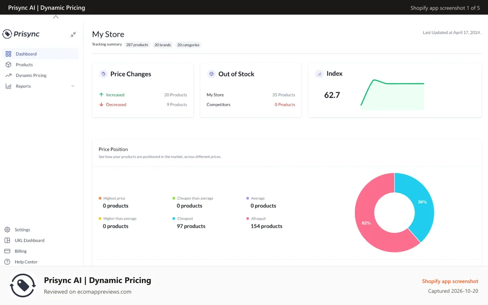Click the 9 Products decreased value
This screenshot has width=488, height=305.
tap(177, 105)
